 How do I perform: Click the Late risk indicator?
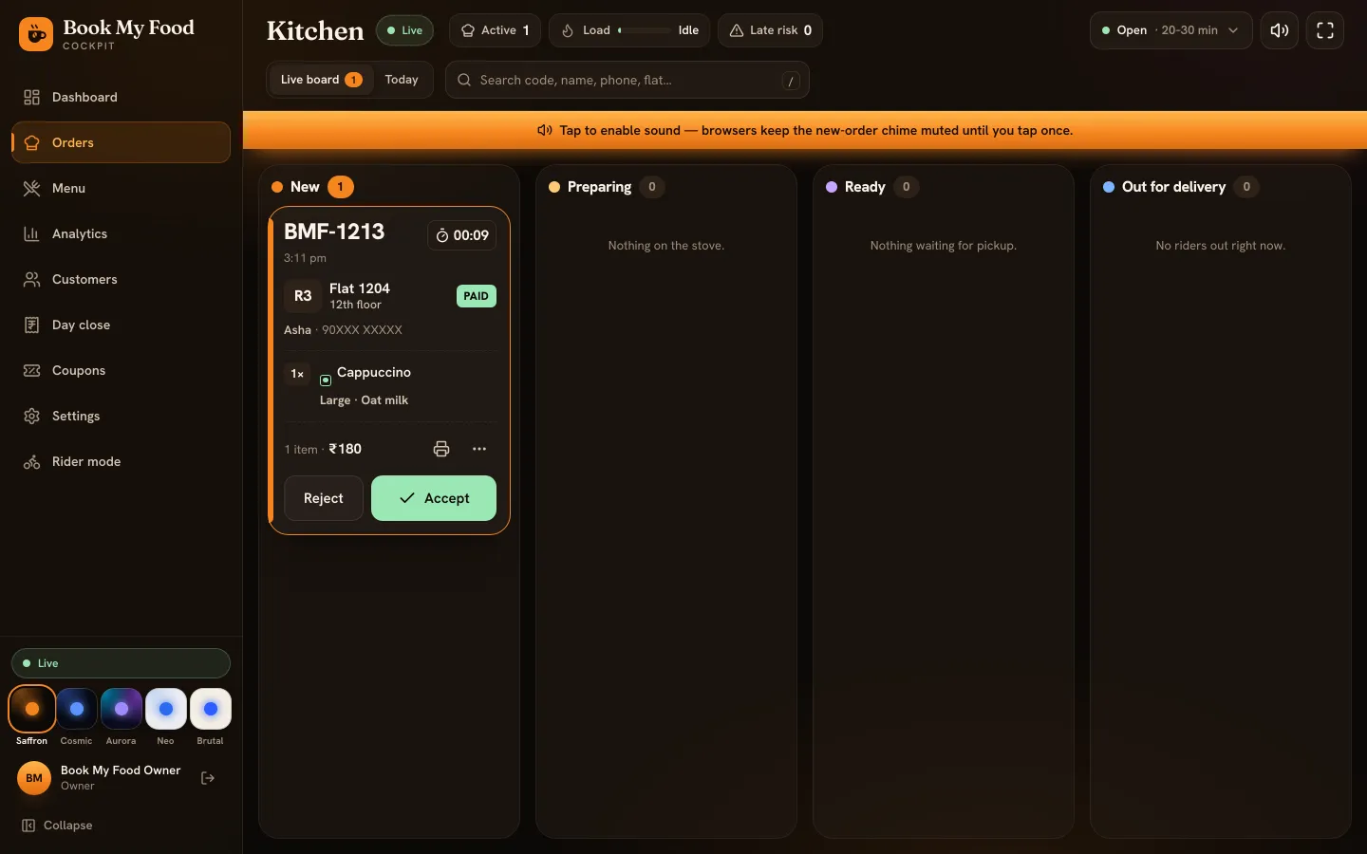coord(770,30)
